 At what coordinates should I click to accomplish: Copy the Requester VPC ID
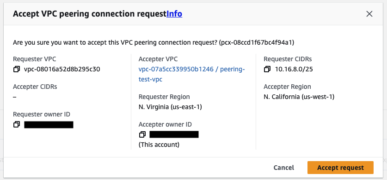pos(17,70)
